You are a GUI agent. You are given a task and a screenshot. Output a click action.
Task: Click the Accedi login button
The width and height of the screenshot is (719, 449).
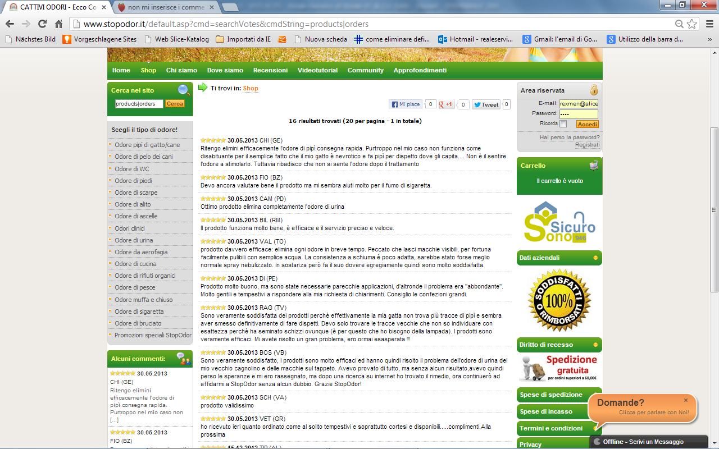tap(588, 124)
